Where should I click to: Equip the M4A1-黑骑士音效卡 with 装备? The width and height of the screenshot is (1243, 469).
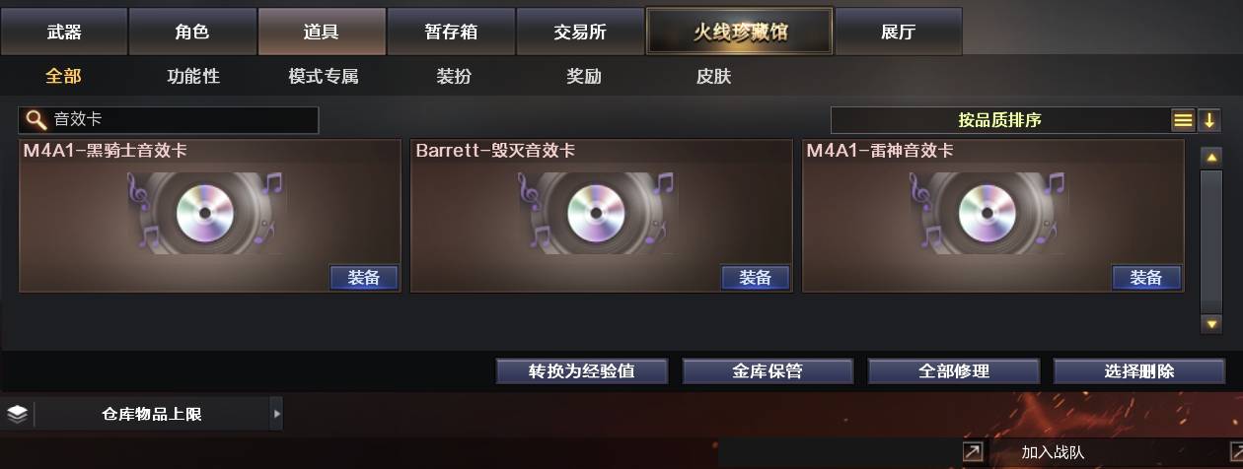[x=364, y=278]
